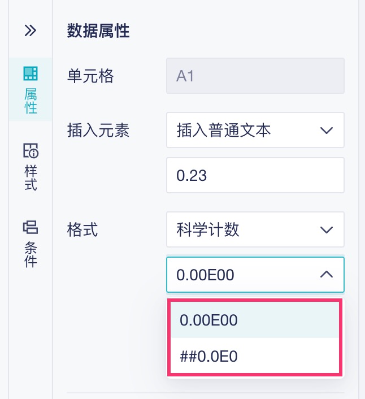365x399 pixels.
Task: Open the 条件 tab label
Action: pyautogui.click(x=31, y=254)
